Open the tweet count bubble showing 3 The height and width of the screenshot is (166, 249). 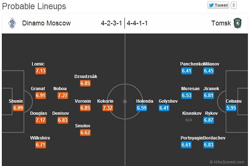[x=234, y=6]
